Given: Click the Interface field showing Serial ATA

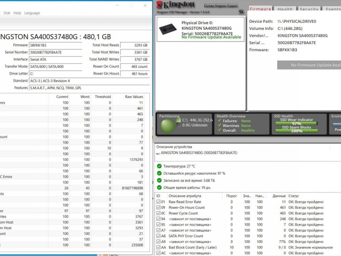Looking at the screenshot, I should tap(55, 59).
